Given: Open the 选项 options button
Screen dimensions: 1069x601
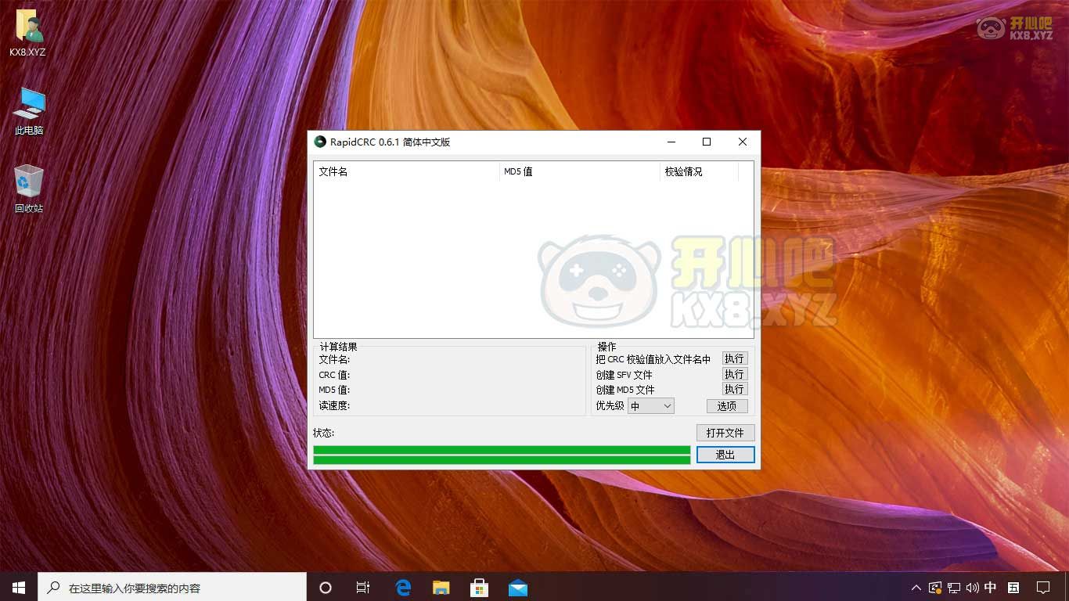Looking at the screenshot, I should pyautogui.click(x=727, y=406).
